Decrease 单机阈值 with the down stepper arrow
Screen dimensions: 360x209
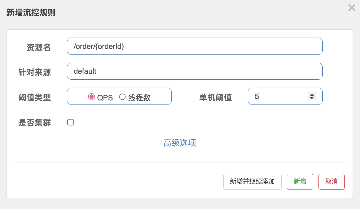(312, 98)
